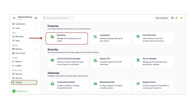Open the Languages settings card title

point(105,35)
